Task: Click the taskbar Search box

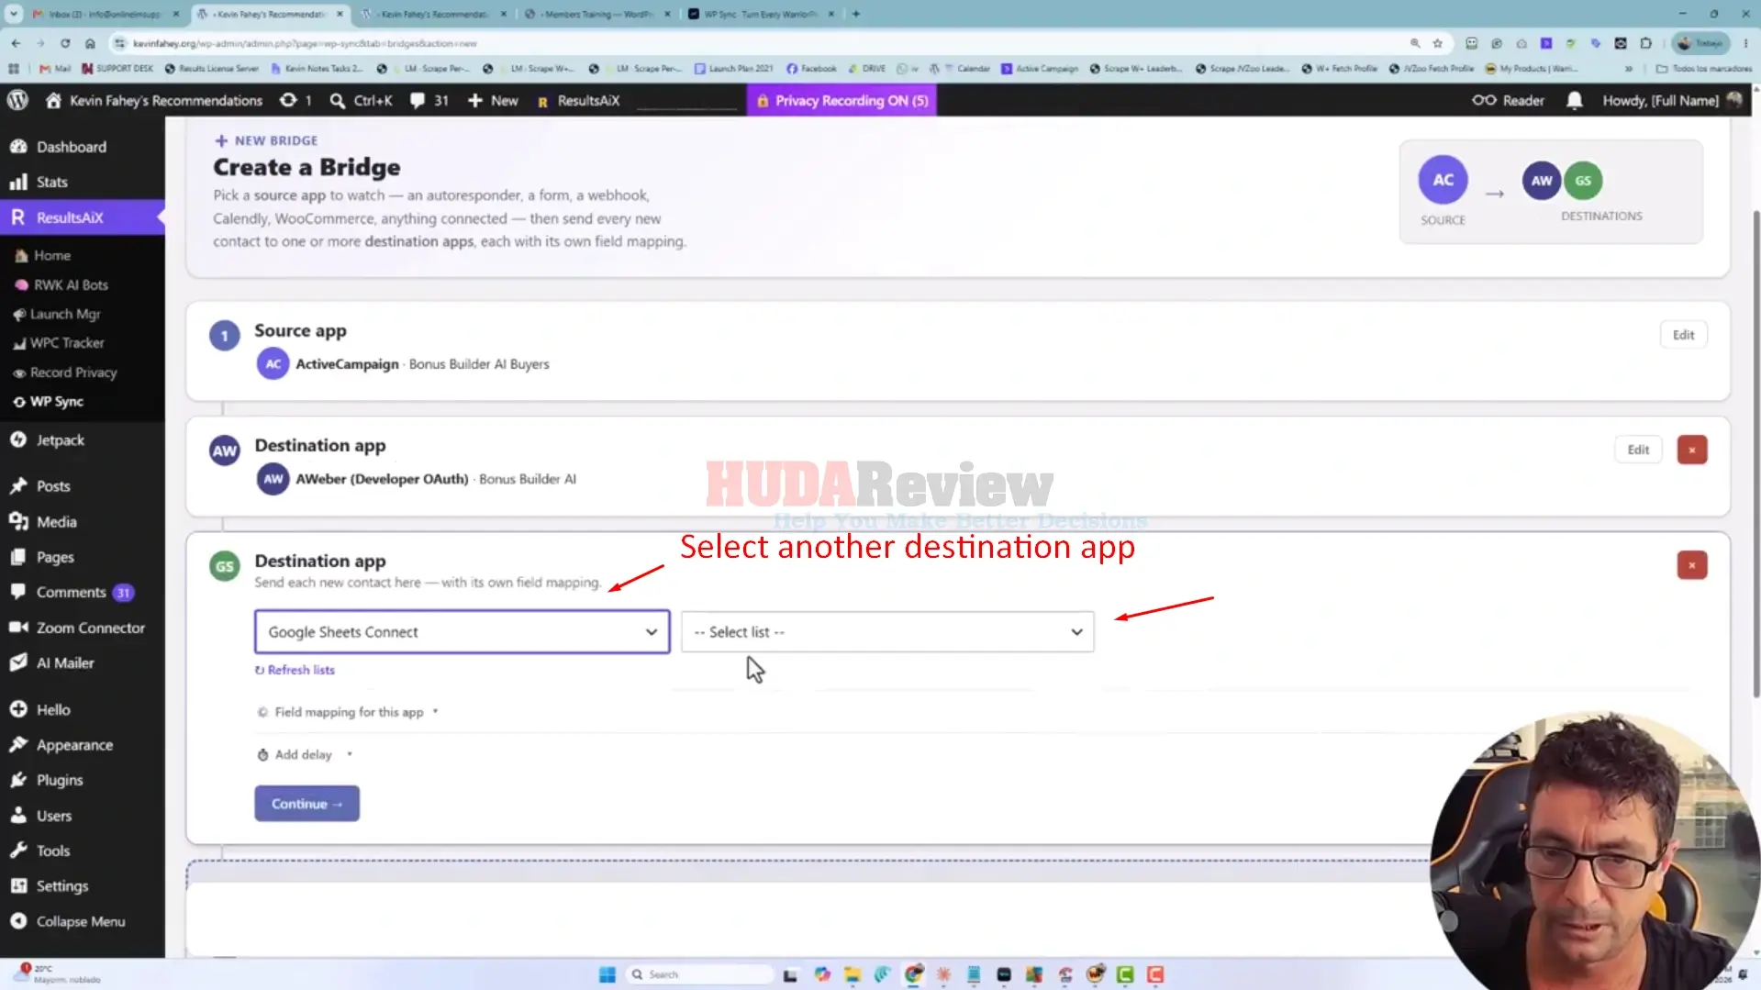Action: coord(701,974)
